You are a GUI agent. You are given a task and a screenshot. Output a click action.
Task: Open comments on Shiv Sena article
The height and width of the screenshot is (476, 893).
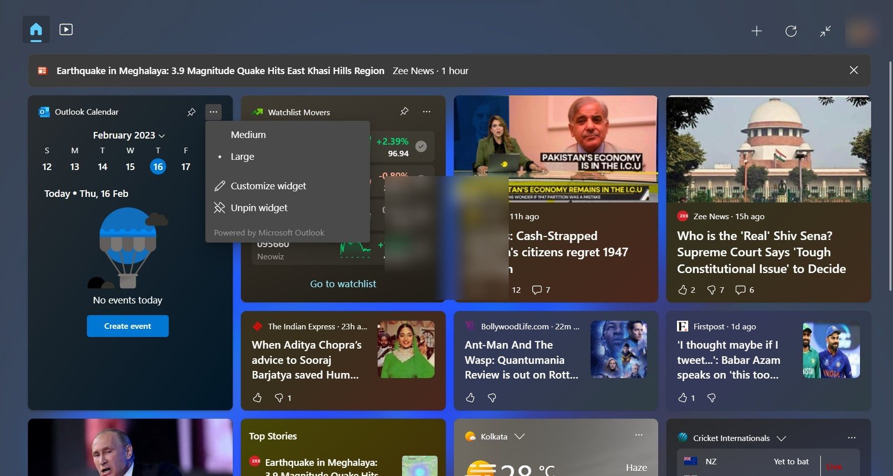(x=745, y=290)
